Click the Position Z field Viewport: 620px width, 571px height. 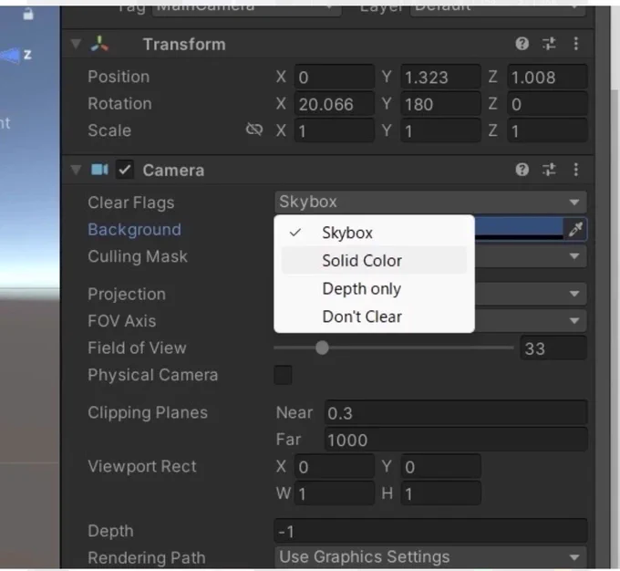pos(547,77)
